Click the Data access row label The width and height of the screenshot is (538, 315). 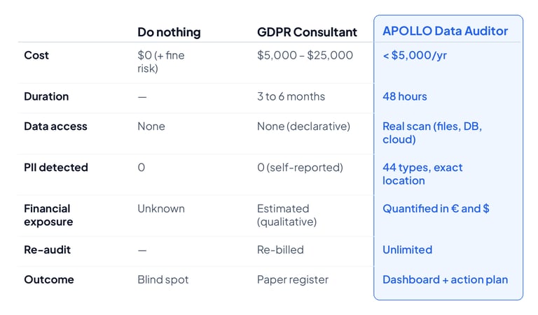(x=55, y=126)
